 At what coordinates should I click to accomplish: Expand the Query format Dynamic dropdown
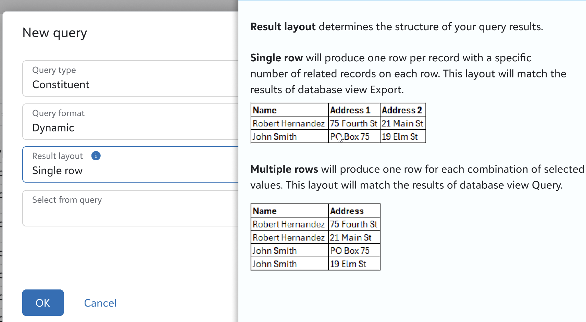[x=130, y=122]
